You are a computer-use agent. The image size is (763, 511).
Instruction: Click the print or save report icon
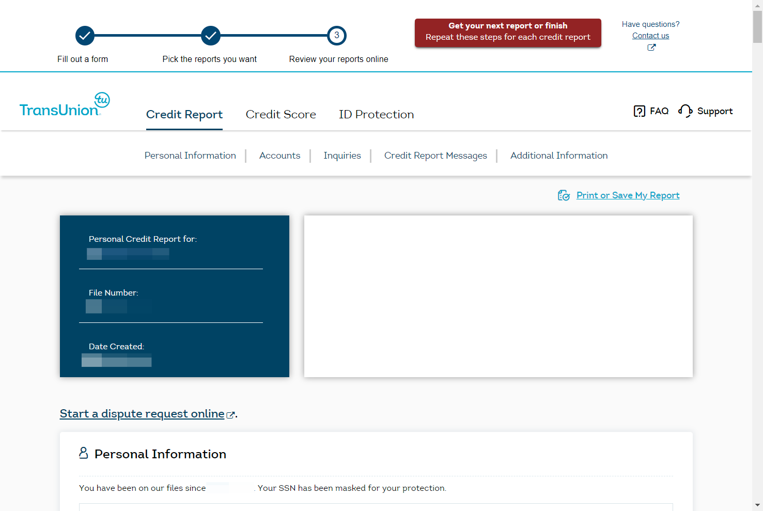click(564, 195)
